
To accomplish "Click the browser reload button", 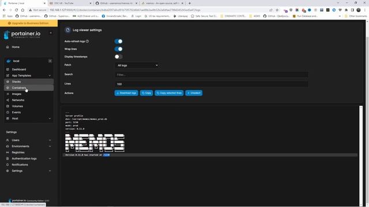I will 17,10.
